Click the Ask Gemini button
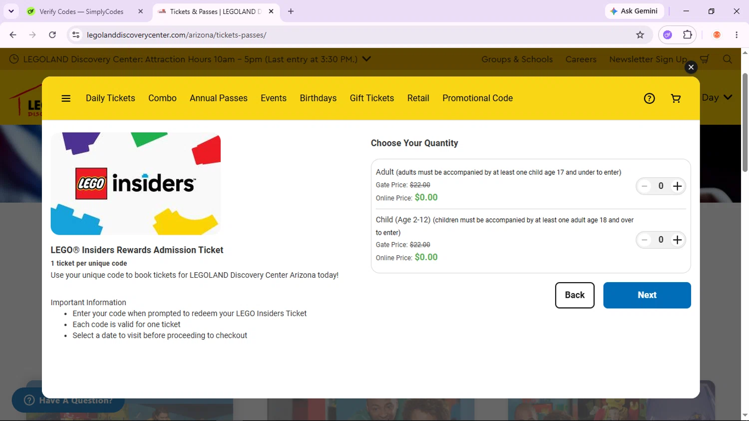 point(634,11)
